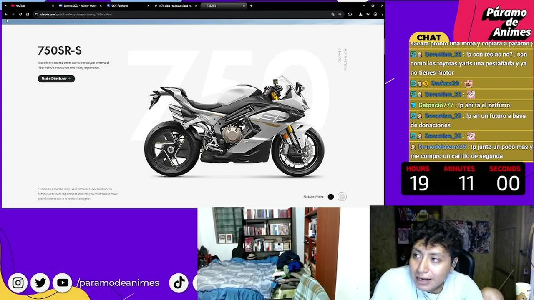The image size is (534, 300).
Task: Click the Instagram icon in the overlay
Action: [x=18, y=283]
